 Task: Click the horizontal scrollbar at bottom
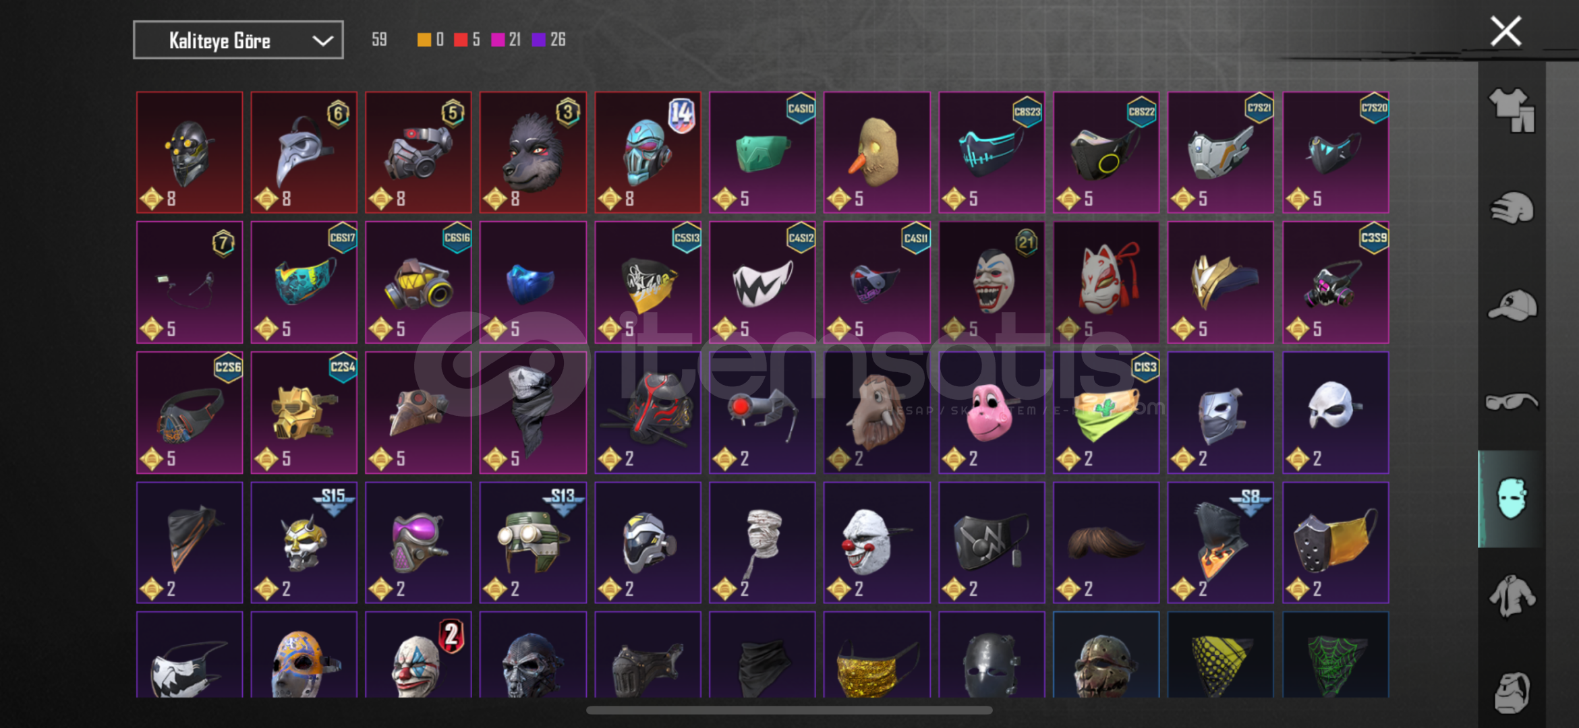click(789, 710)
